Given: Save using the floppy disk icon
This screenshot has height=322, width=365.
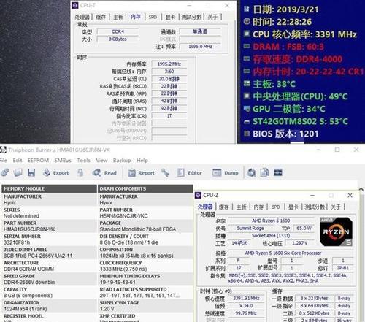Looking at the screenshot, I should tap(31, 172).
